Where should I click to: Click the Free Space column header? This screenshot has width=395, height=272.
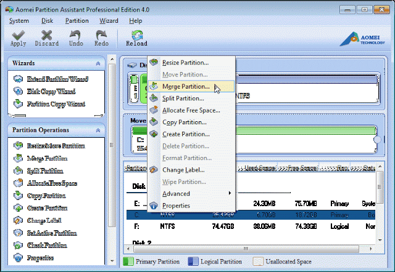[298, 168]
